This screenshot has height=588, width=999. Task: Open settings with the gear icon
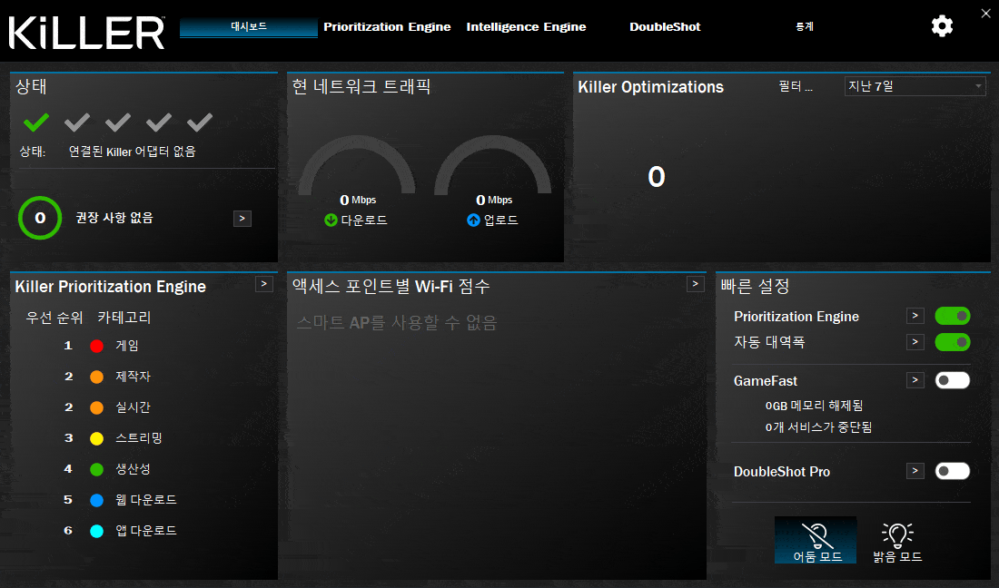click(942, 26)
